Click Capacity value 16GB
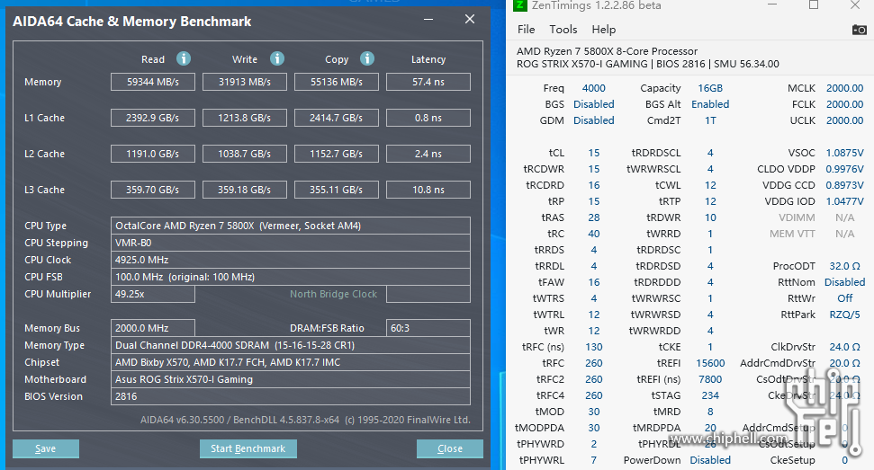This screenshot has height=470, width=874. tap(710, 88)
